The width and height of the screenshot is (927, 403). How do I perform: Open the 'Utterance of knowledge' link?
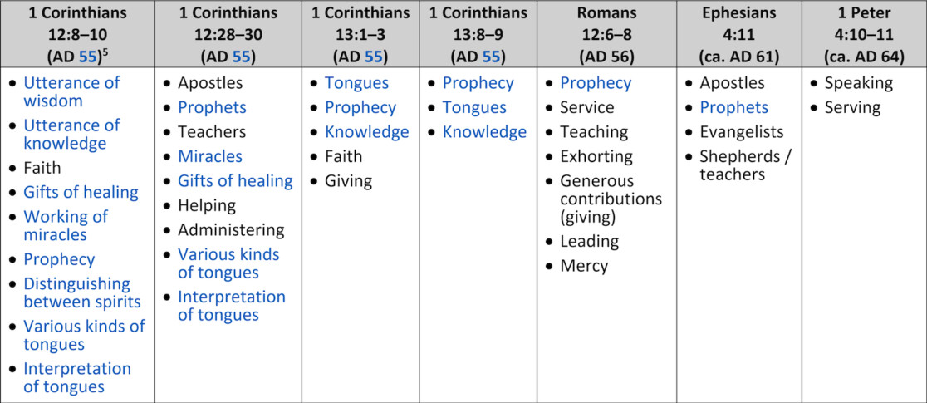(x=71, y=135)
